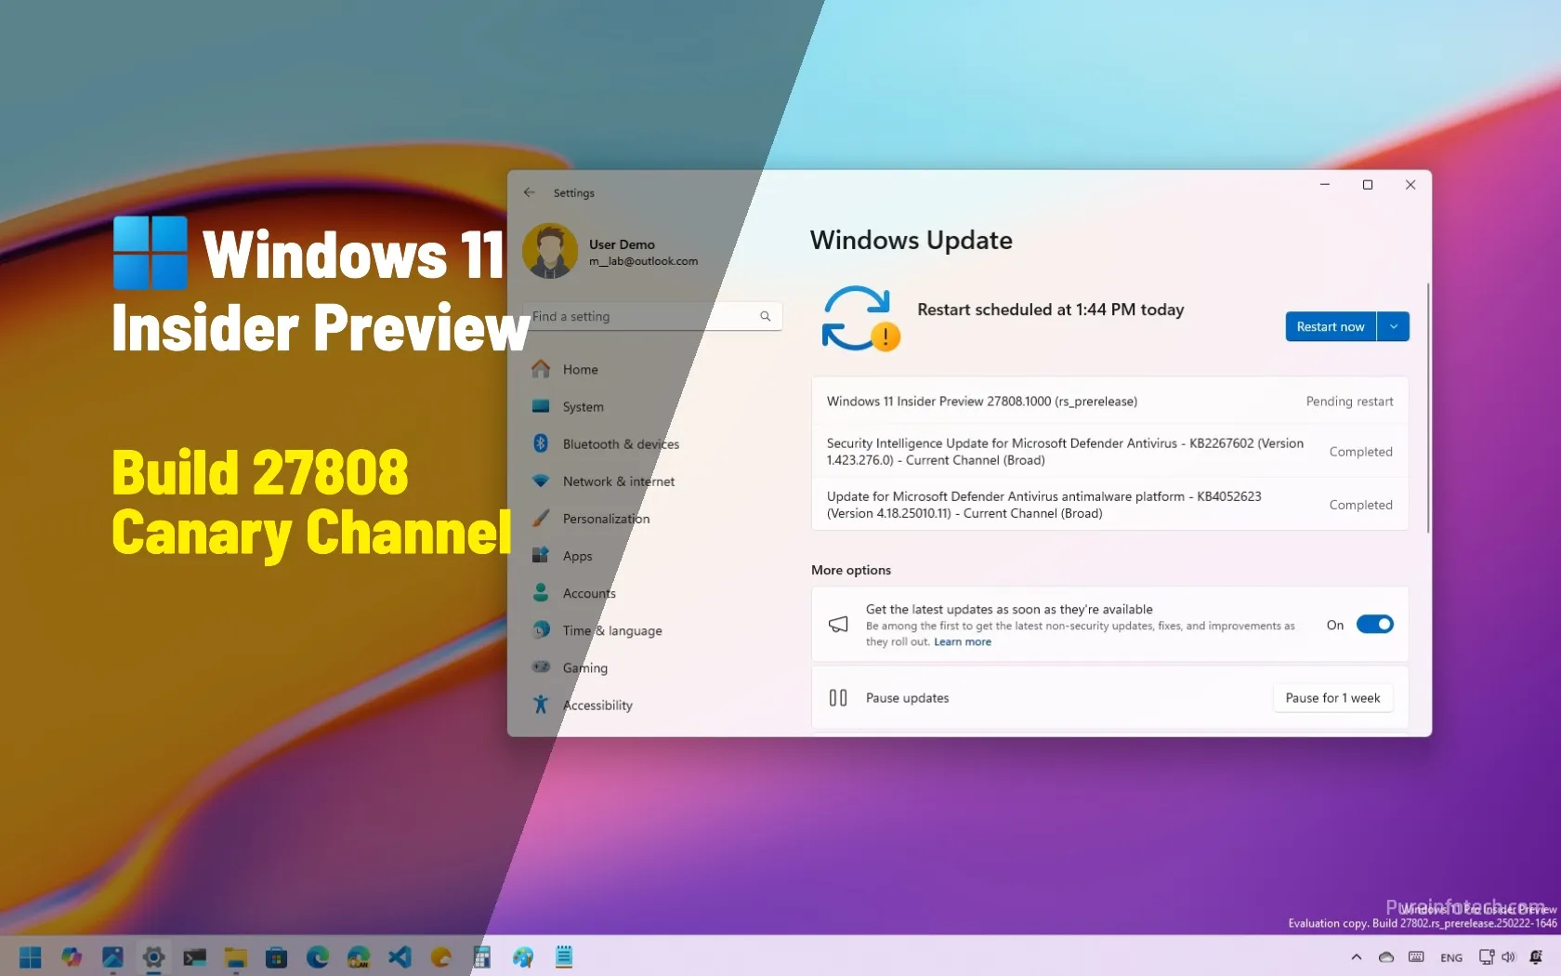The height and width of the screenshot is (976, 1561).
Task: Launch Visual Studio Code from the taskbar
Action: (399, 957)
